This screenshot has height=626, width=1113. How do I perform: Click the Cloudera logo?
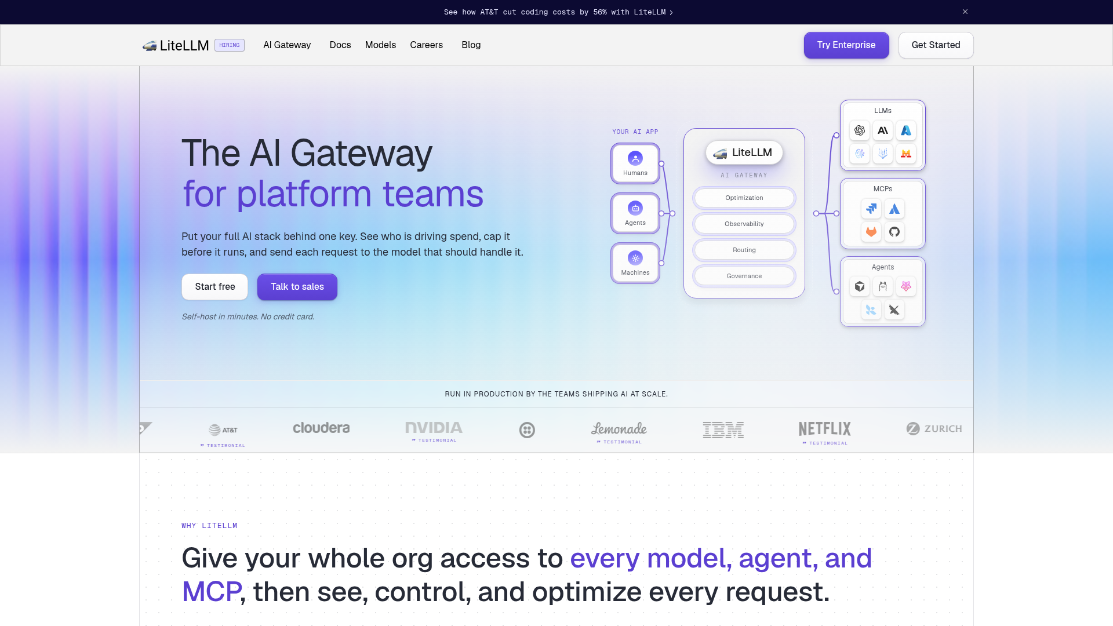coord(321,428)
